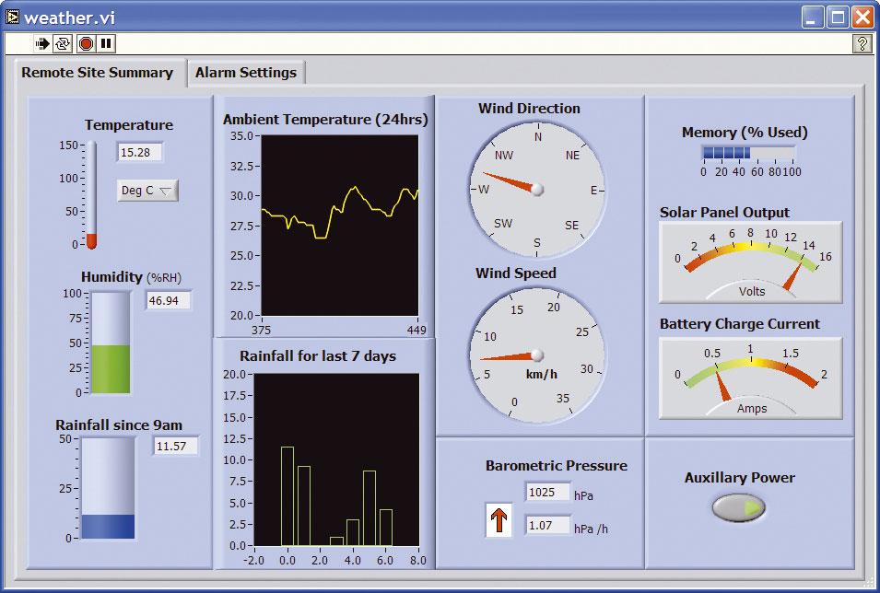
Task: Click the Battery Charge Current amps meter
Action: (750, 378)
